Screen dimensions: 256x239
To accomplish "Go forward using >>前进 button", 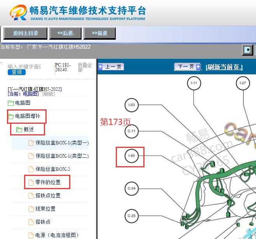I will click(x=99, y=33).
